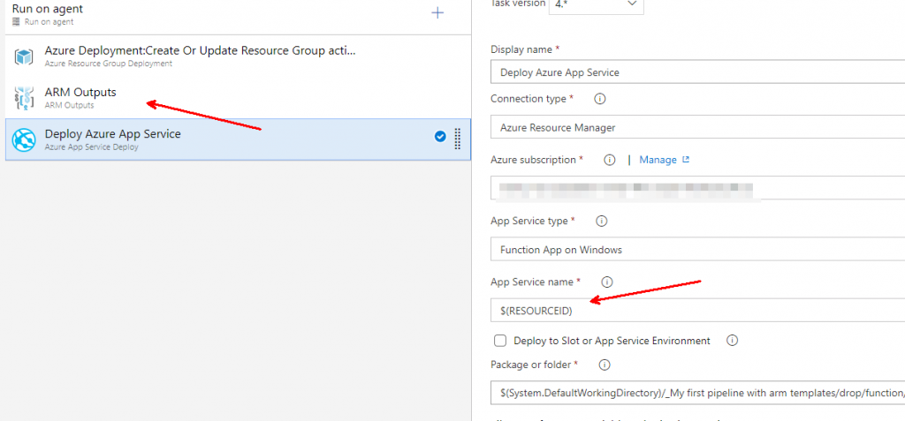Click the ARM Outputs task icon
Image resolution: width=905 pixels, height=421 pixels.
(x=24, y=98)
